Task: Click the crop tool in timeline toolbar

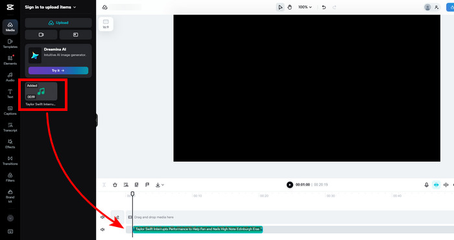Action: click(137, 185)
